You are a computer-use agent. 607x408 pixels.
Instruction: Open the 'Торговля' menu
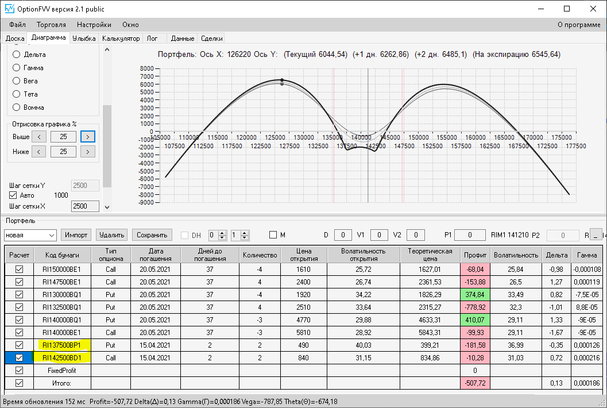[51, 25]
